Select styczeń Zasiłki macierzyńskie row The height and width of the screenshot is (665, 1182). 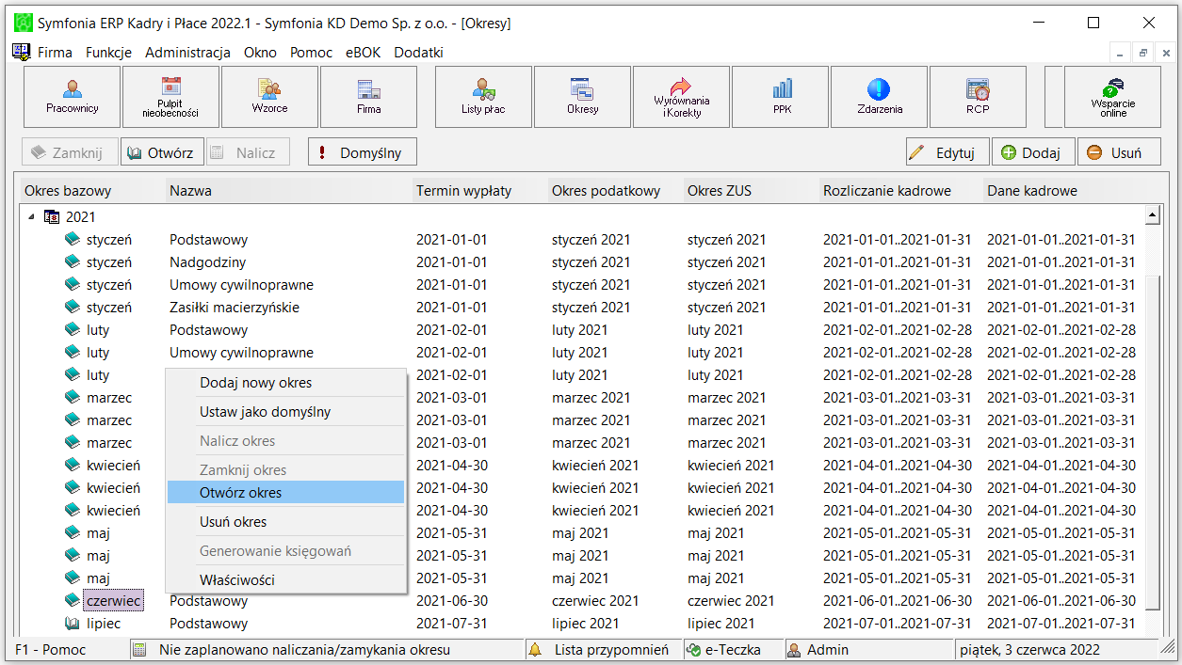click(x=584, y=308)
